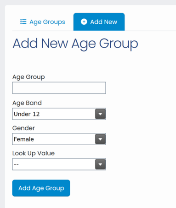The width and height of the screenshot is (176, 208).
Task: Open the Age Band combo box showing Under 12
Action: tap(59, 114)
